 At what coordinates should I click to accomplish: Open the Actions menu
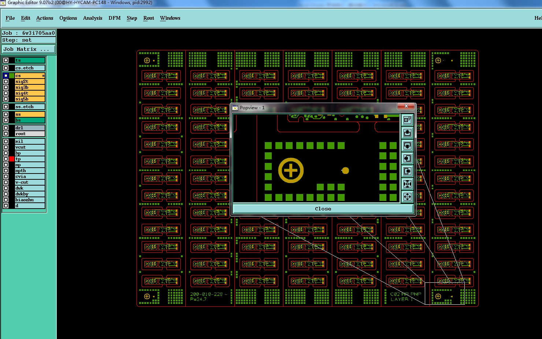tap(45, 18)
